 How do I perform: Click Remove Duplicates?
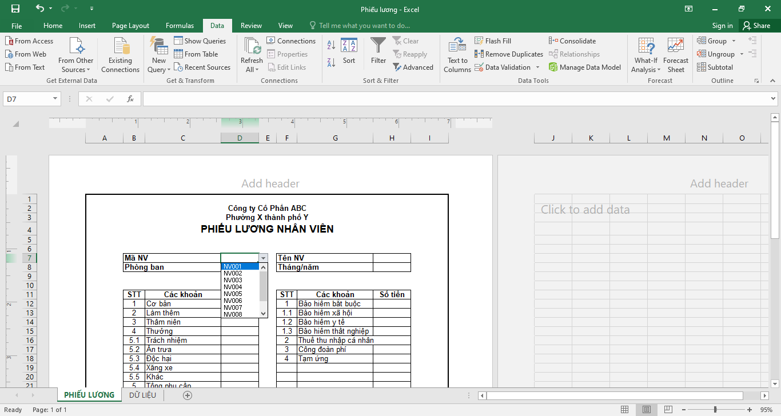click(509, 54)
